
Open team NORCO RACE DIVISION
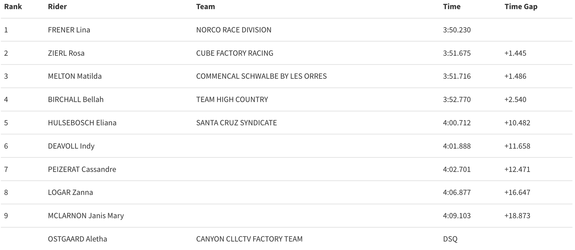[x=234, y=30]
